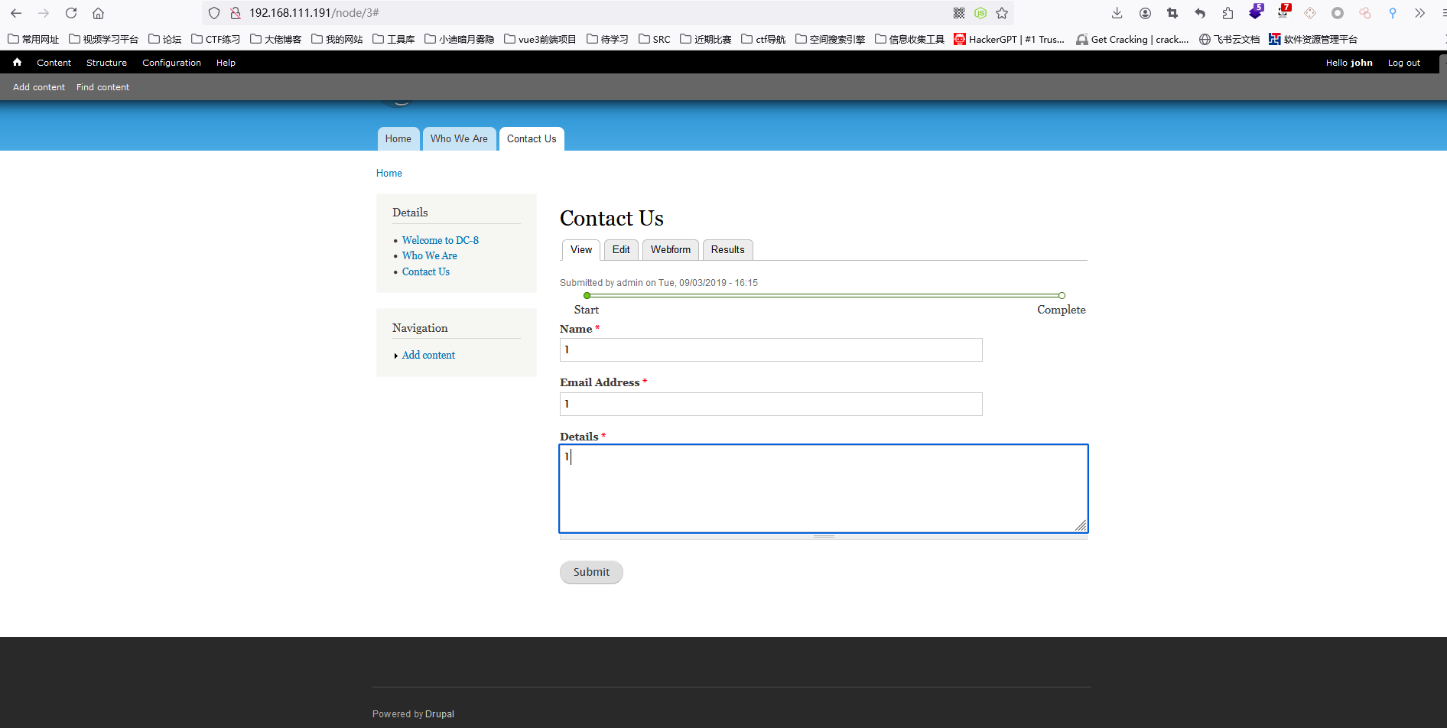The height and width of the screenshot is (728, 1447).
Task: Click the browser home icon
Action: (x=98, y=13)
